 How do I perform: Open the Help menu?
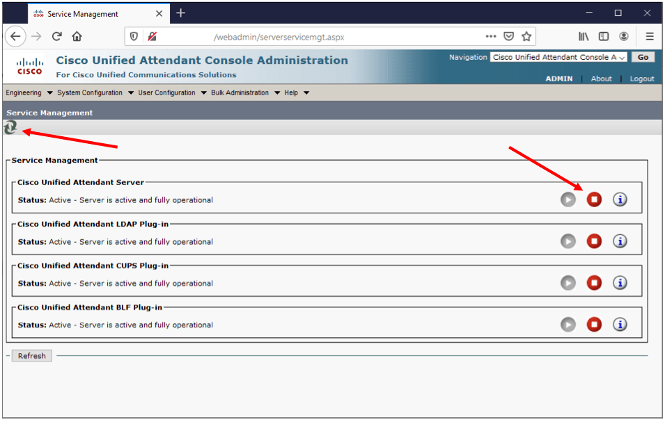[291, 92]
